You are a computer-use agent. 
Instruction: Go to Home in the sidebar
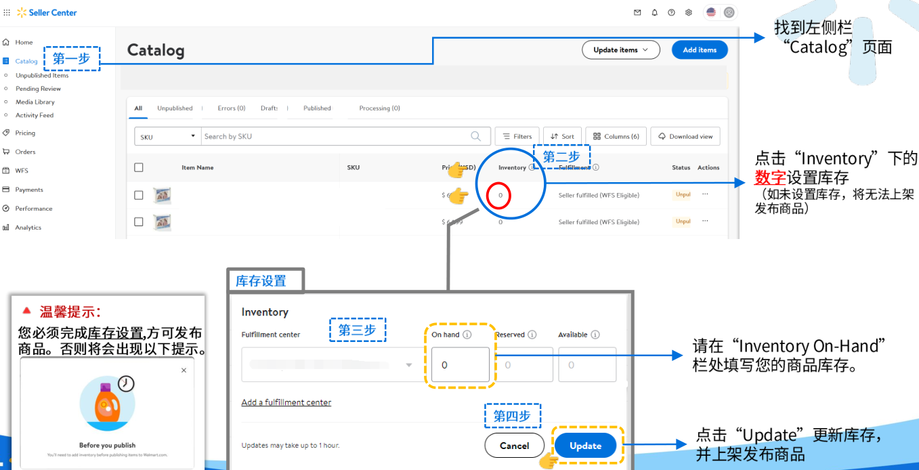coord(24,42)
